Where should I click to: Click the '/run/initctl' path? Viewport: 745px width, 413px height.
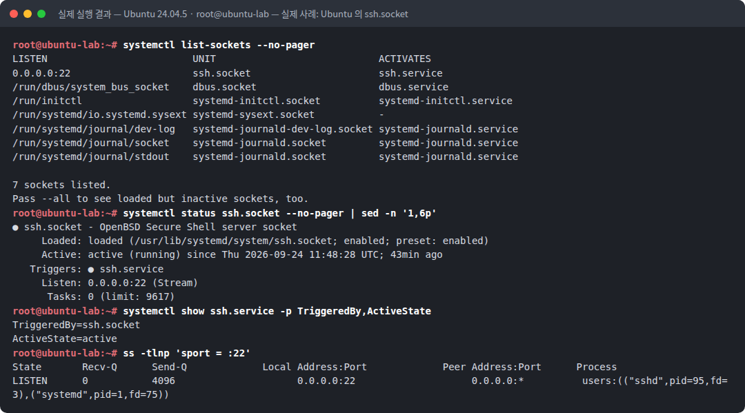click(x=47, y=101)
